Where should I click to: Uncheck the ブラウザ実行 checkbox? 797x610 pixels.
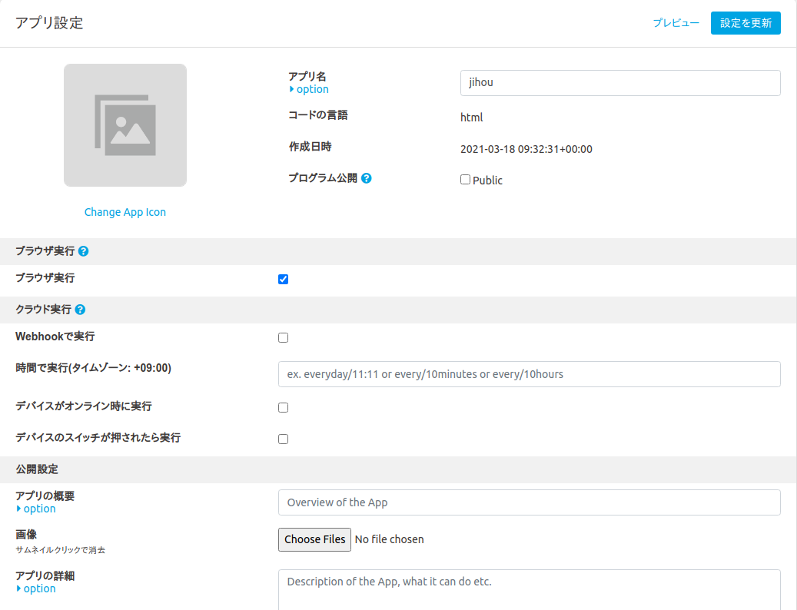[283, 279]
